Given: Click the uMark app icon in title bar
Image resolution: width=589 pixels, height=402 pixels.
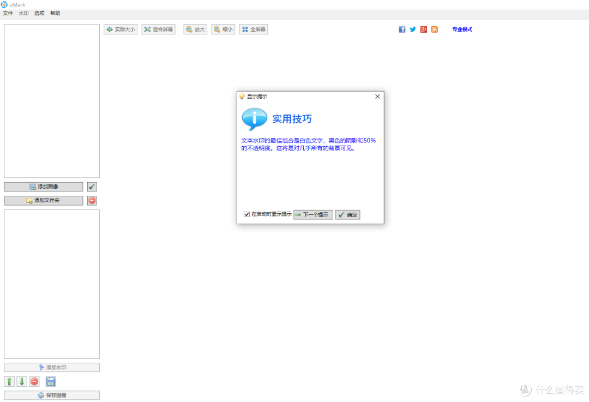Looking at the screenshot, I should pos(4,4).
